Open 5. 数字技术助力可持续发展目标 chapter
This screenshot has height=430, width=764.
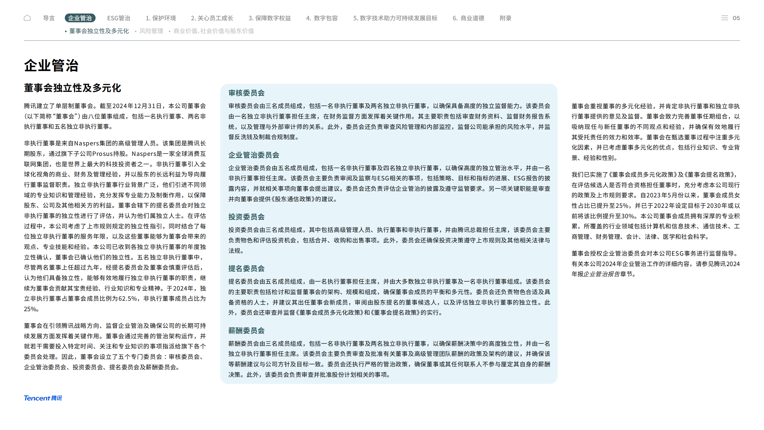pyautogui.click(x=395, y=18)
